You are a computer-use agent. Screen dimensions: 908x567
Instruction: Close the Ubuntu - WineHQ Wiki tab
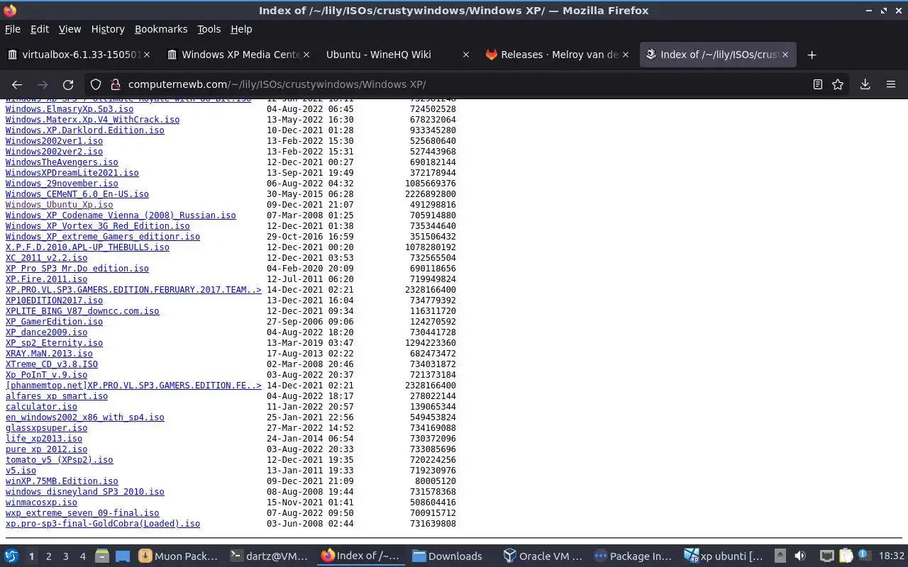coord(465,55)
